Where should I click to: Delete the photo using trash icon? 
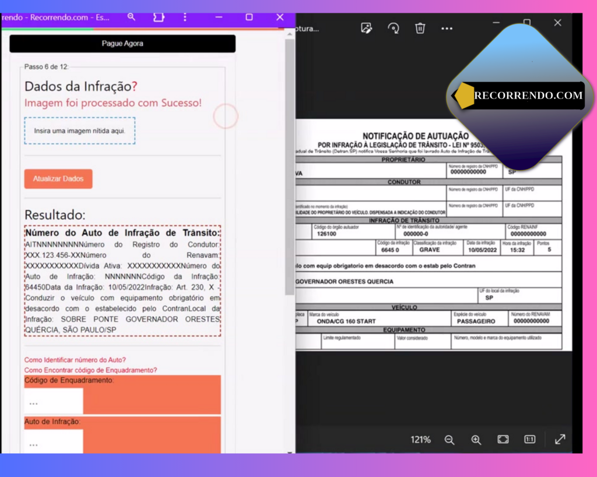tap(420, 28)
